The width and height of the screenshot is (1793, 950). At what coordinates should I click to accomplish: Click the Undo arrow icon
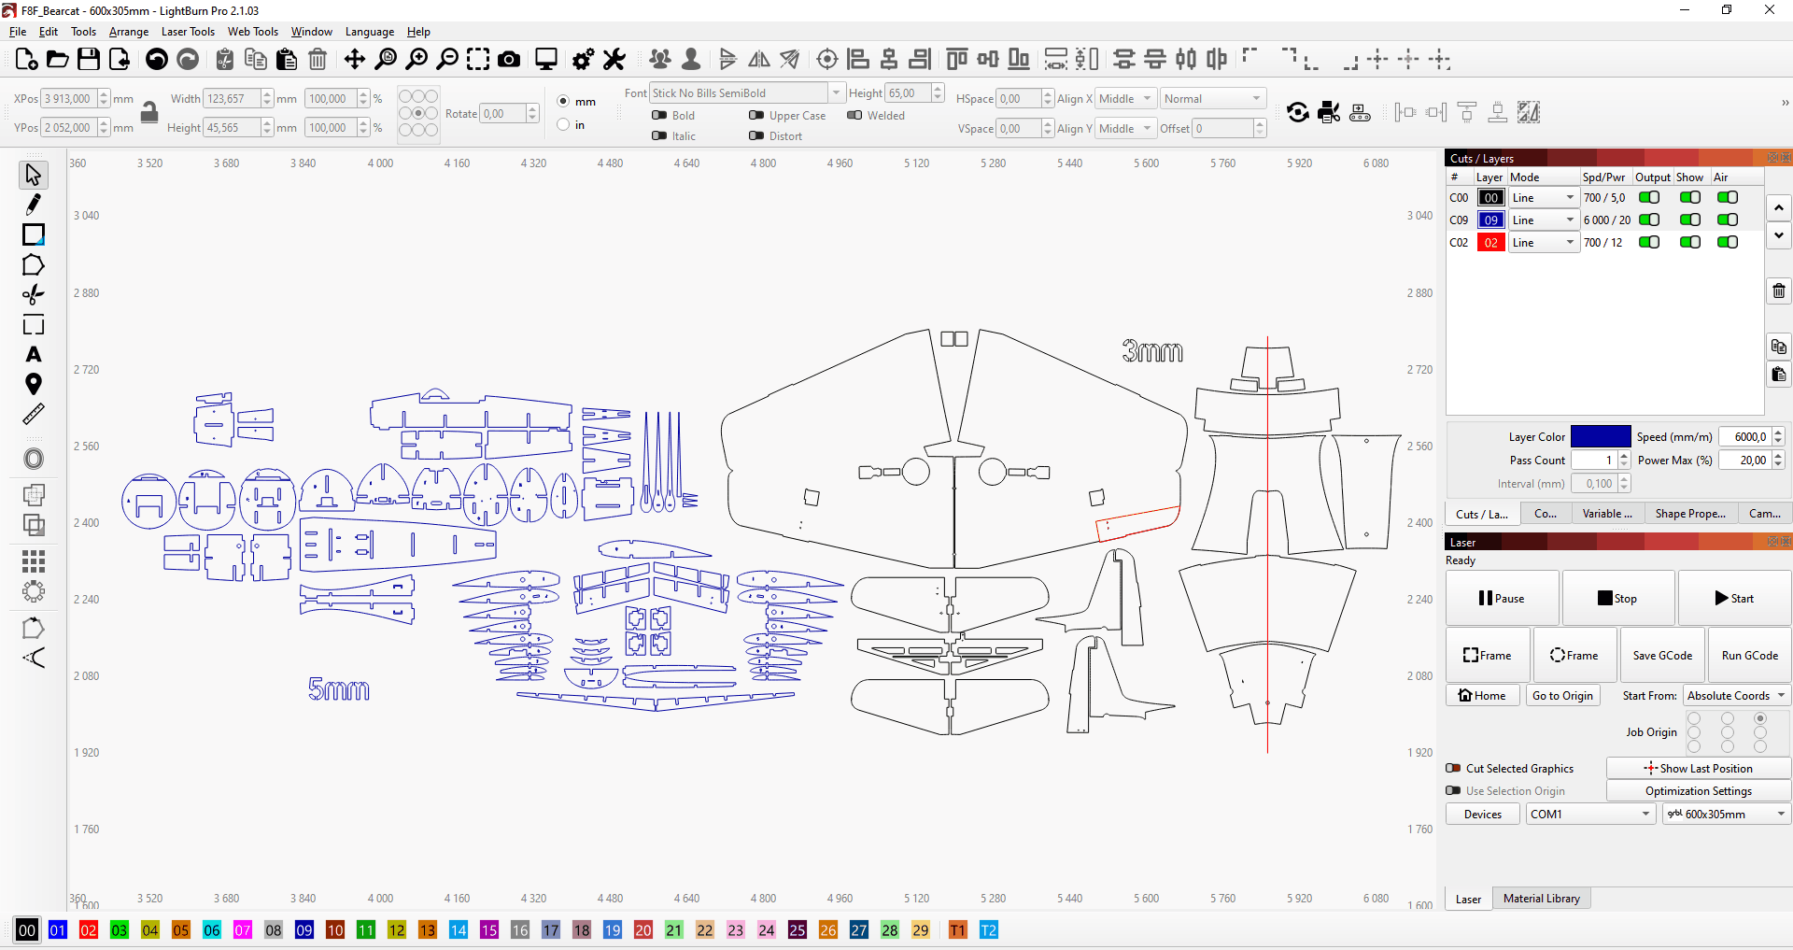pos(157,60)
